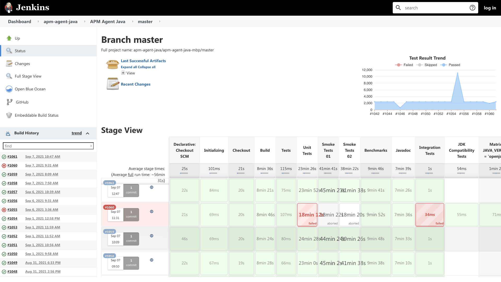Click the build history trend link
Viewport: 501px width, 282px height.
tap(77, 133)
